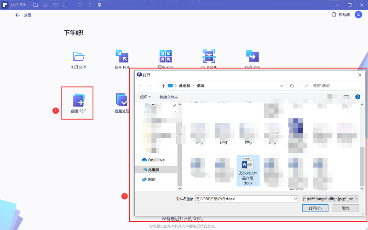Select the Batch Process (批量处理) icon
The image size is (368, 230).
pyautogui.click(x=121, y=100)
